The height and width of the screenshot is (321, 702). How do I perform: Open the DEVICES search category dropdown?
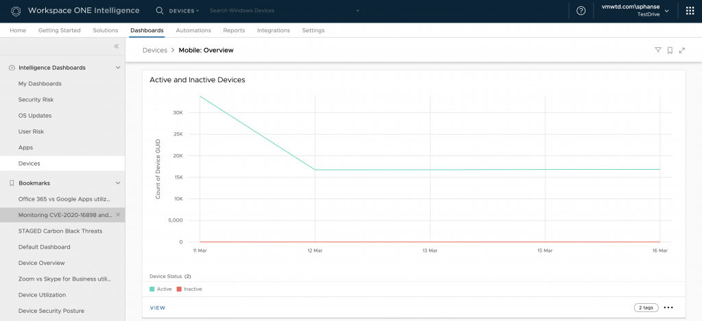click(x=184, y=11)
